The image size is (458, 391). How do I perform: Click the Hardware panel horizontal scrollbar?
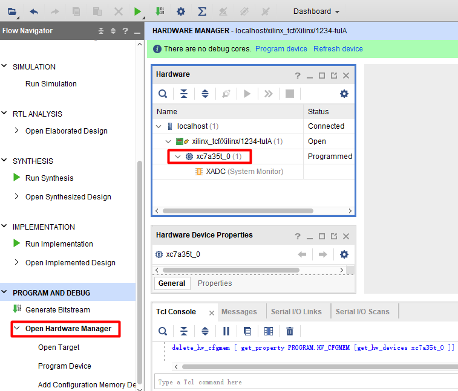click(238, 211)
